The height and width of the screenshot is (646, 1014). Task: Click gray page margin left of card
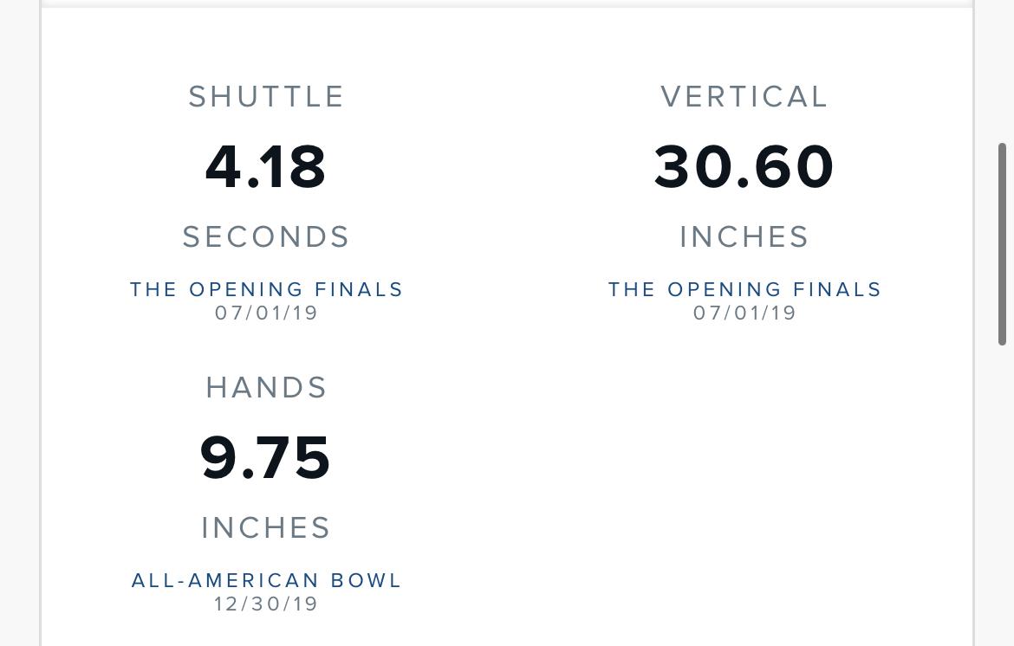tap(19, 323)
